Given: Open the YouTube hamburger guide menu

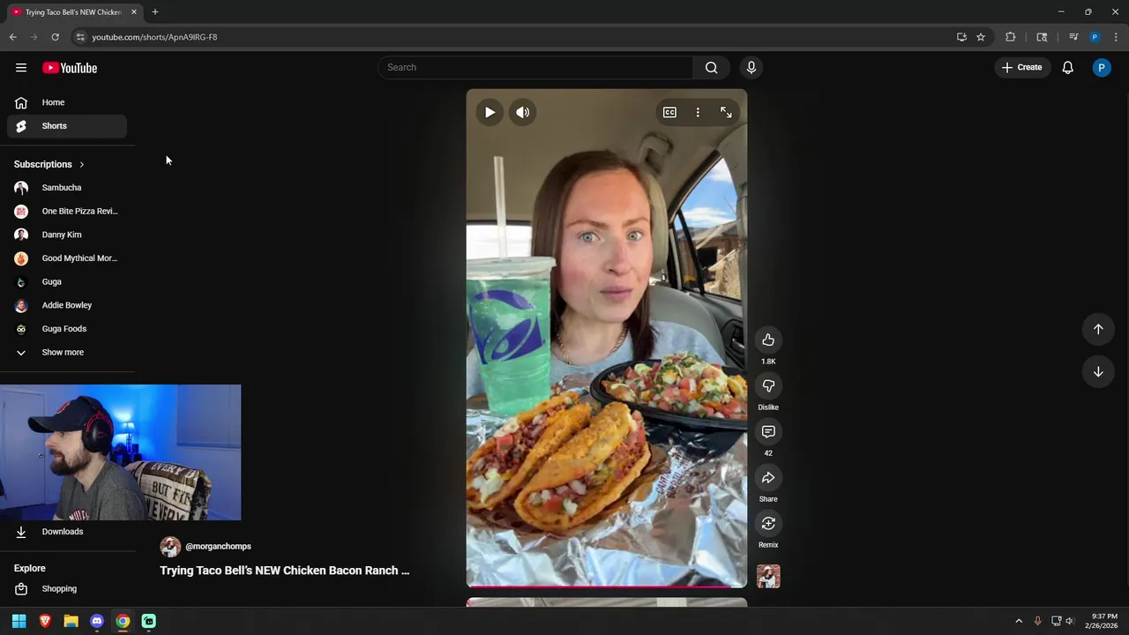Looking at the screenshot, I should point(21,68).
